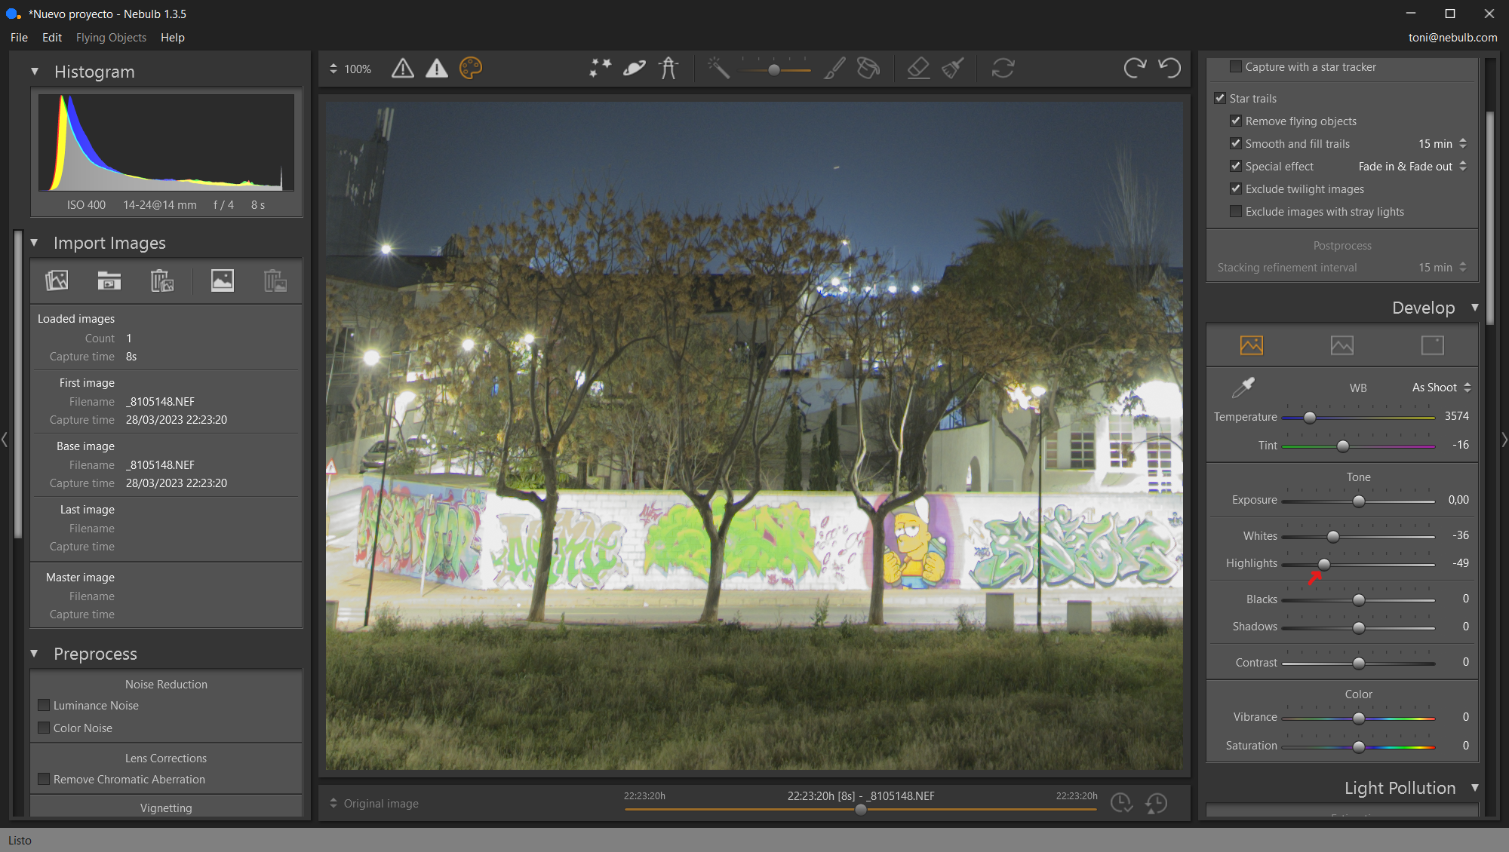Click the refresh arrows icon
This screenshot has width=1509, height=852.
(1003, 69)
